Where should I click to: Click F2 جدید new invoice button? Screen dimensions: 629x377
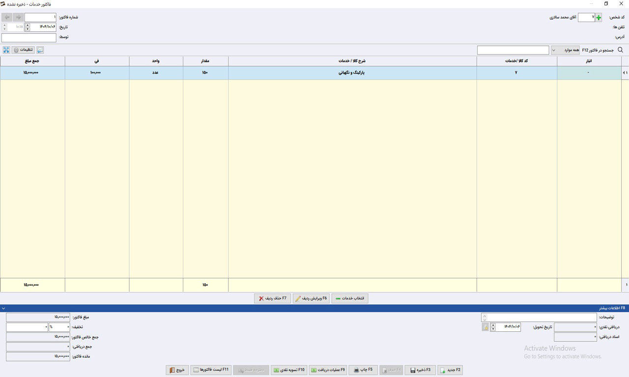tap(450, 370)
